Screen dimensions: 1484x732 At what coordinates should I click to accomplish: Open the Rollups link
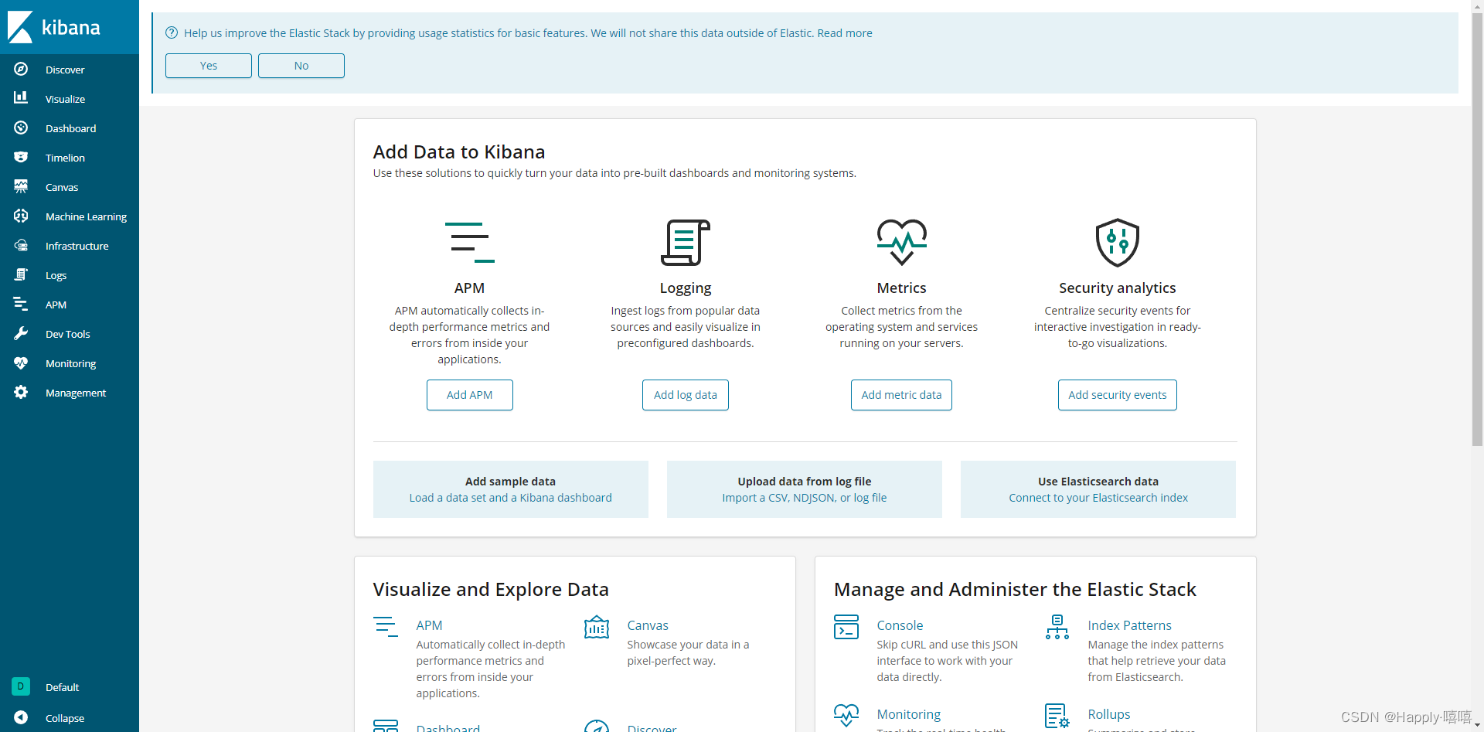[x=1108, y=714]
